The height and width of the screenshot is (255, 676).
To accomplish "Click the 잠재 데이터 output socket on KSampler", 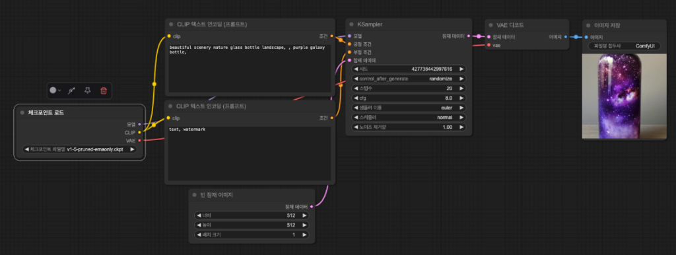I will coord(468,36).
